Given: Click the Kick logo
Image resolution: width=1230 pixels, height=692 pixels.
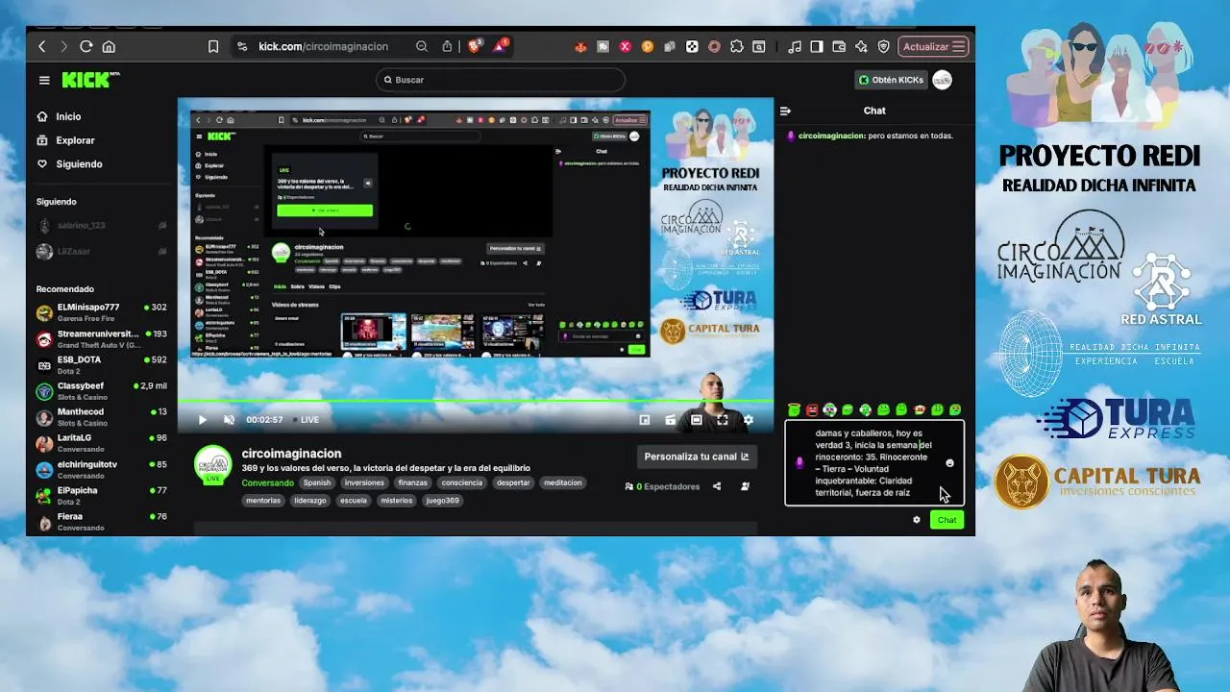Looking at the screenshot, I should point(90,80).
